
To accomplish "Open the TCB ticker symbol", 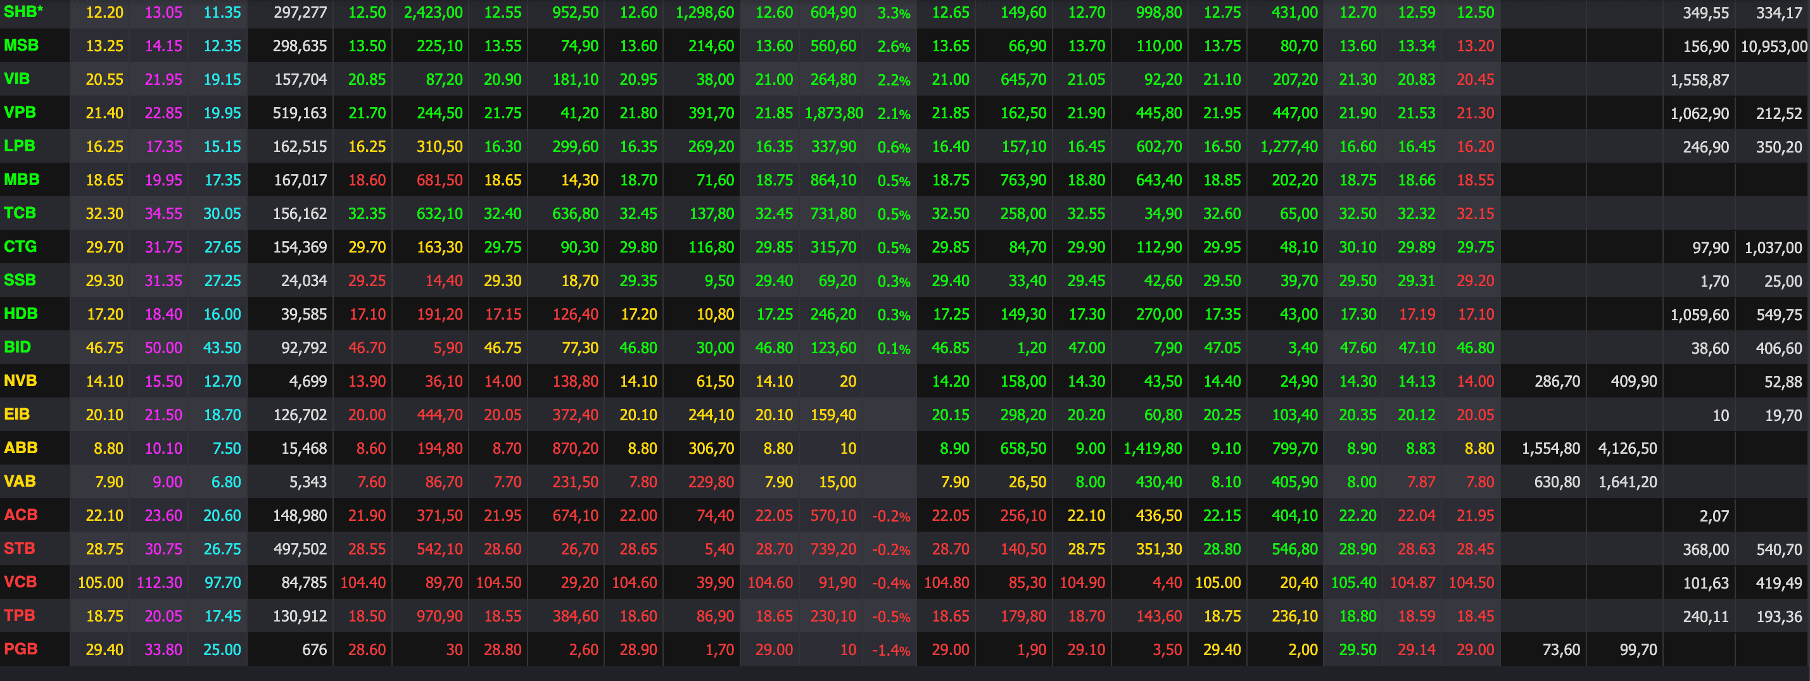I will pyautogui.click(x=20, y=213).
